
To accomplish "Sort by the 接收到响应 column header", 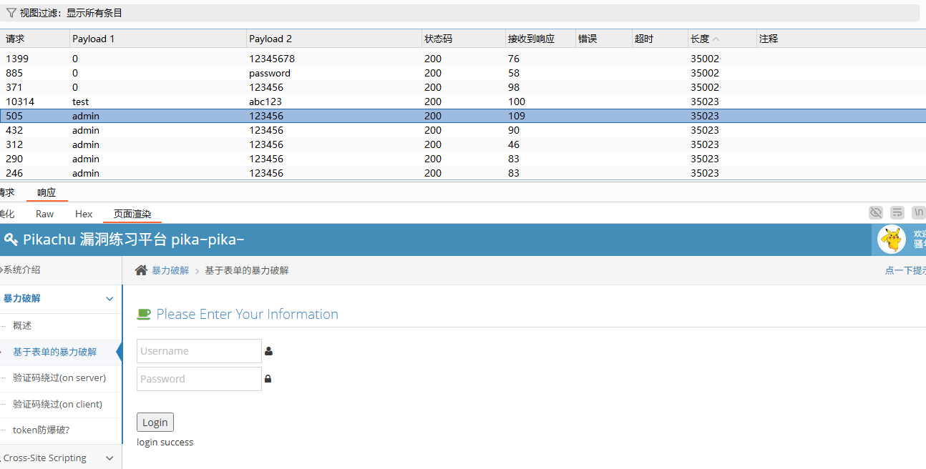I will pyautogui.click(x=541, y=39).
